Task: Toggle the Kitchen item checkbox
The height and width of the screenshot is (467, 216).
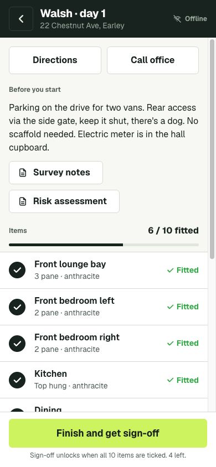Action: coord(17,380)
